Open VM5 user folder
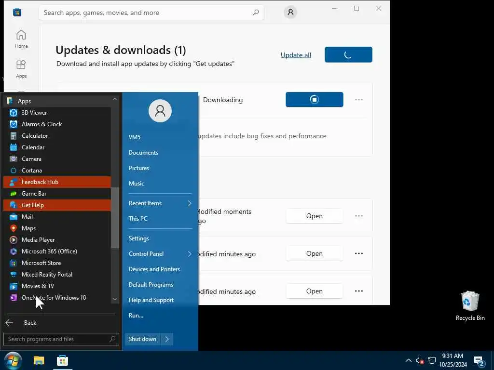 [x=135, y=137]
